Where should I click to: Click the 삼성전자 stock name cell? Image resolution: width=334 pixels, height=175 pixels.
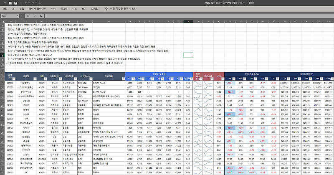pyautogui.click(x=26, y=83)
